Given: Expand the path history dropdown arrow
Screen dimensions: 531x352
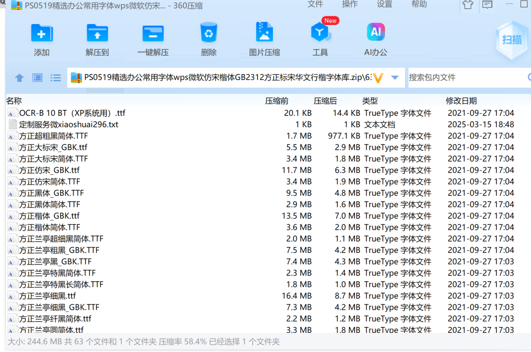Looking at the screenshot, I should 394,78.
